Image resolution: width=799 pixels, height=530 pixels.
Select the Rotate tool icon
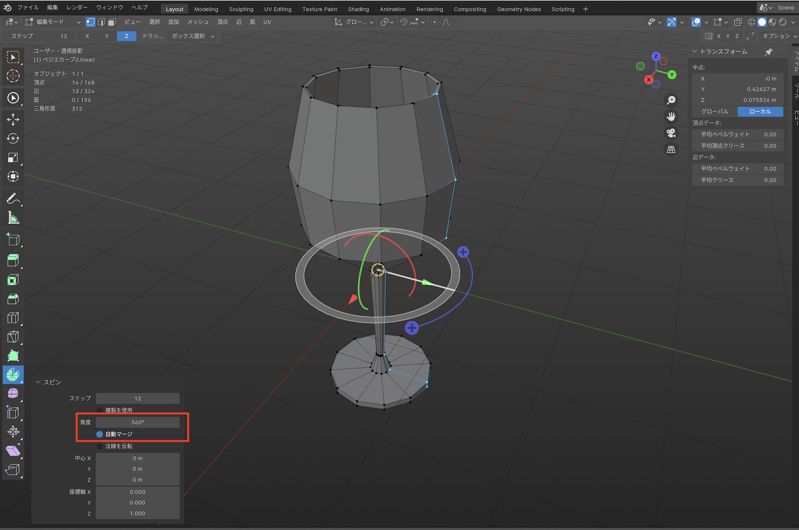[13, 138]
